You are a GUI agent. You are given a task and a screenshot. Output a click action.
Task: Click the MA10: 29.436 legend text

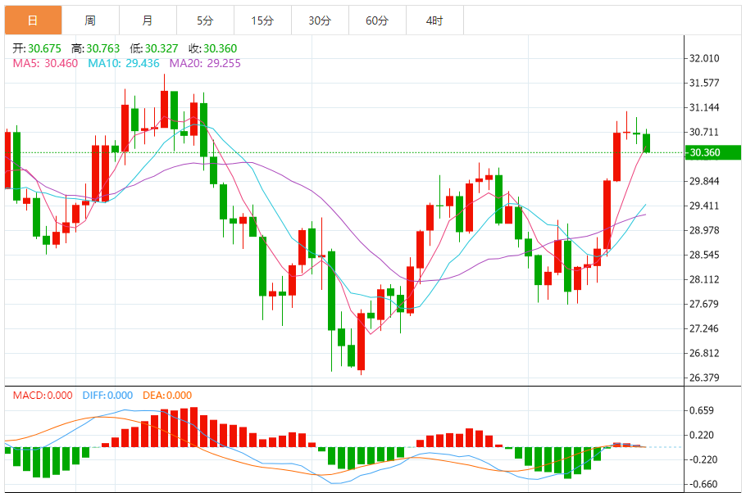(x=124, y=63)
